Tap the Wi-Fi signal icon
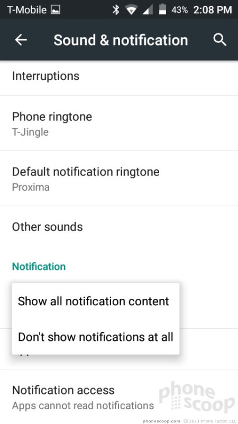Screen dimensions: 238x424 [x=132, y=10]
